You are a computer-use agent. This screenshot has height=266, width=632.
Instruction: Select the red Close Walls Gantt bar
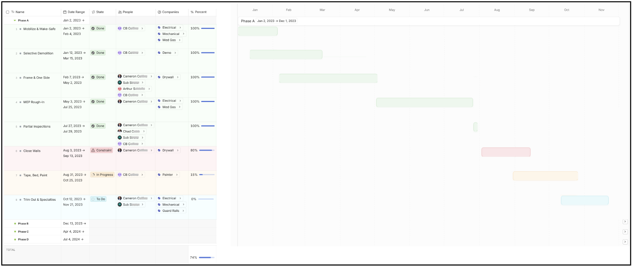506,152
